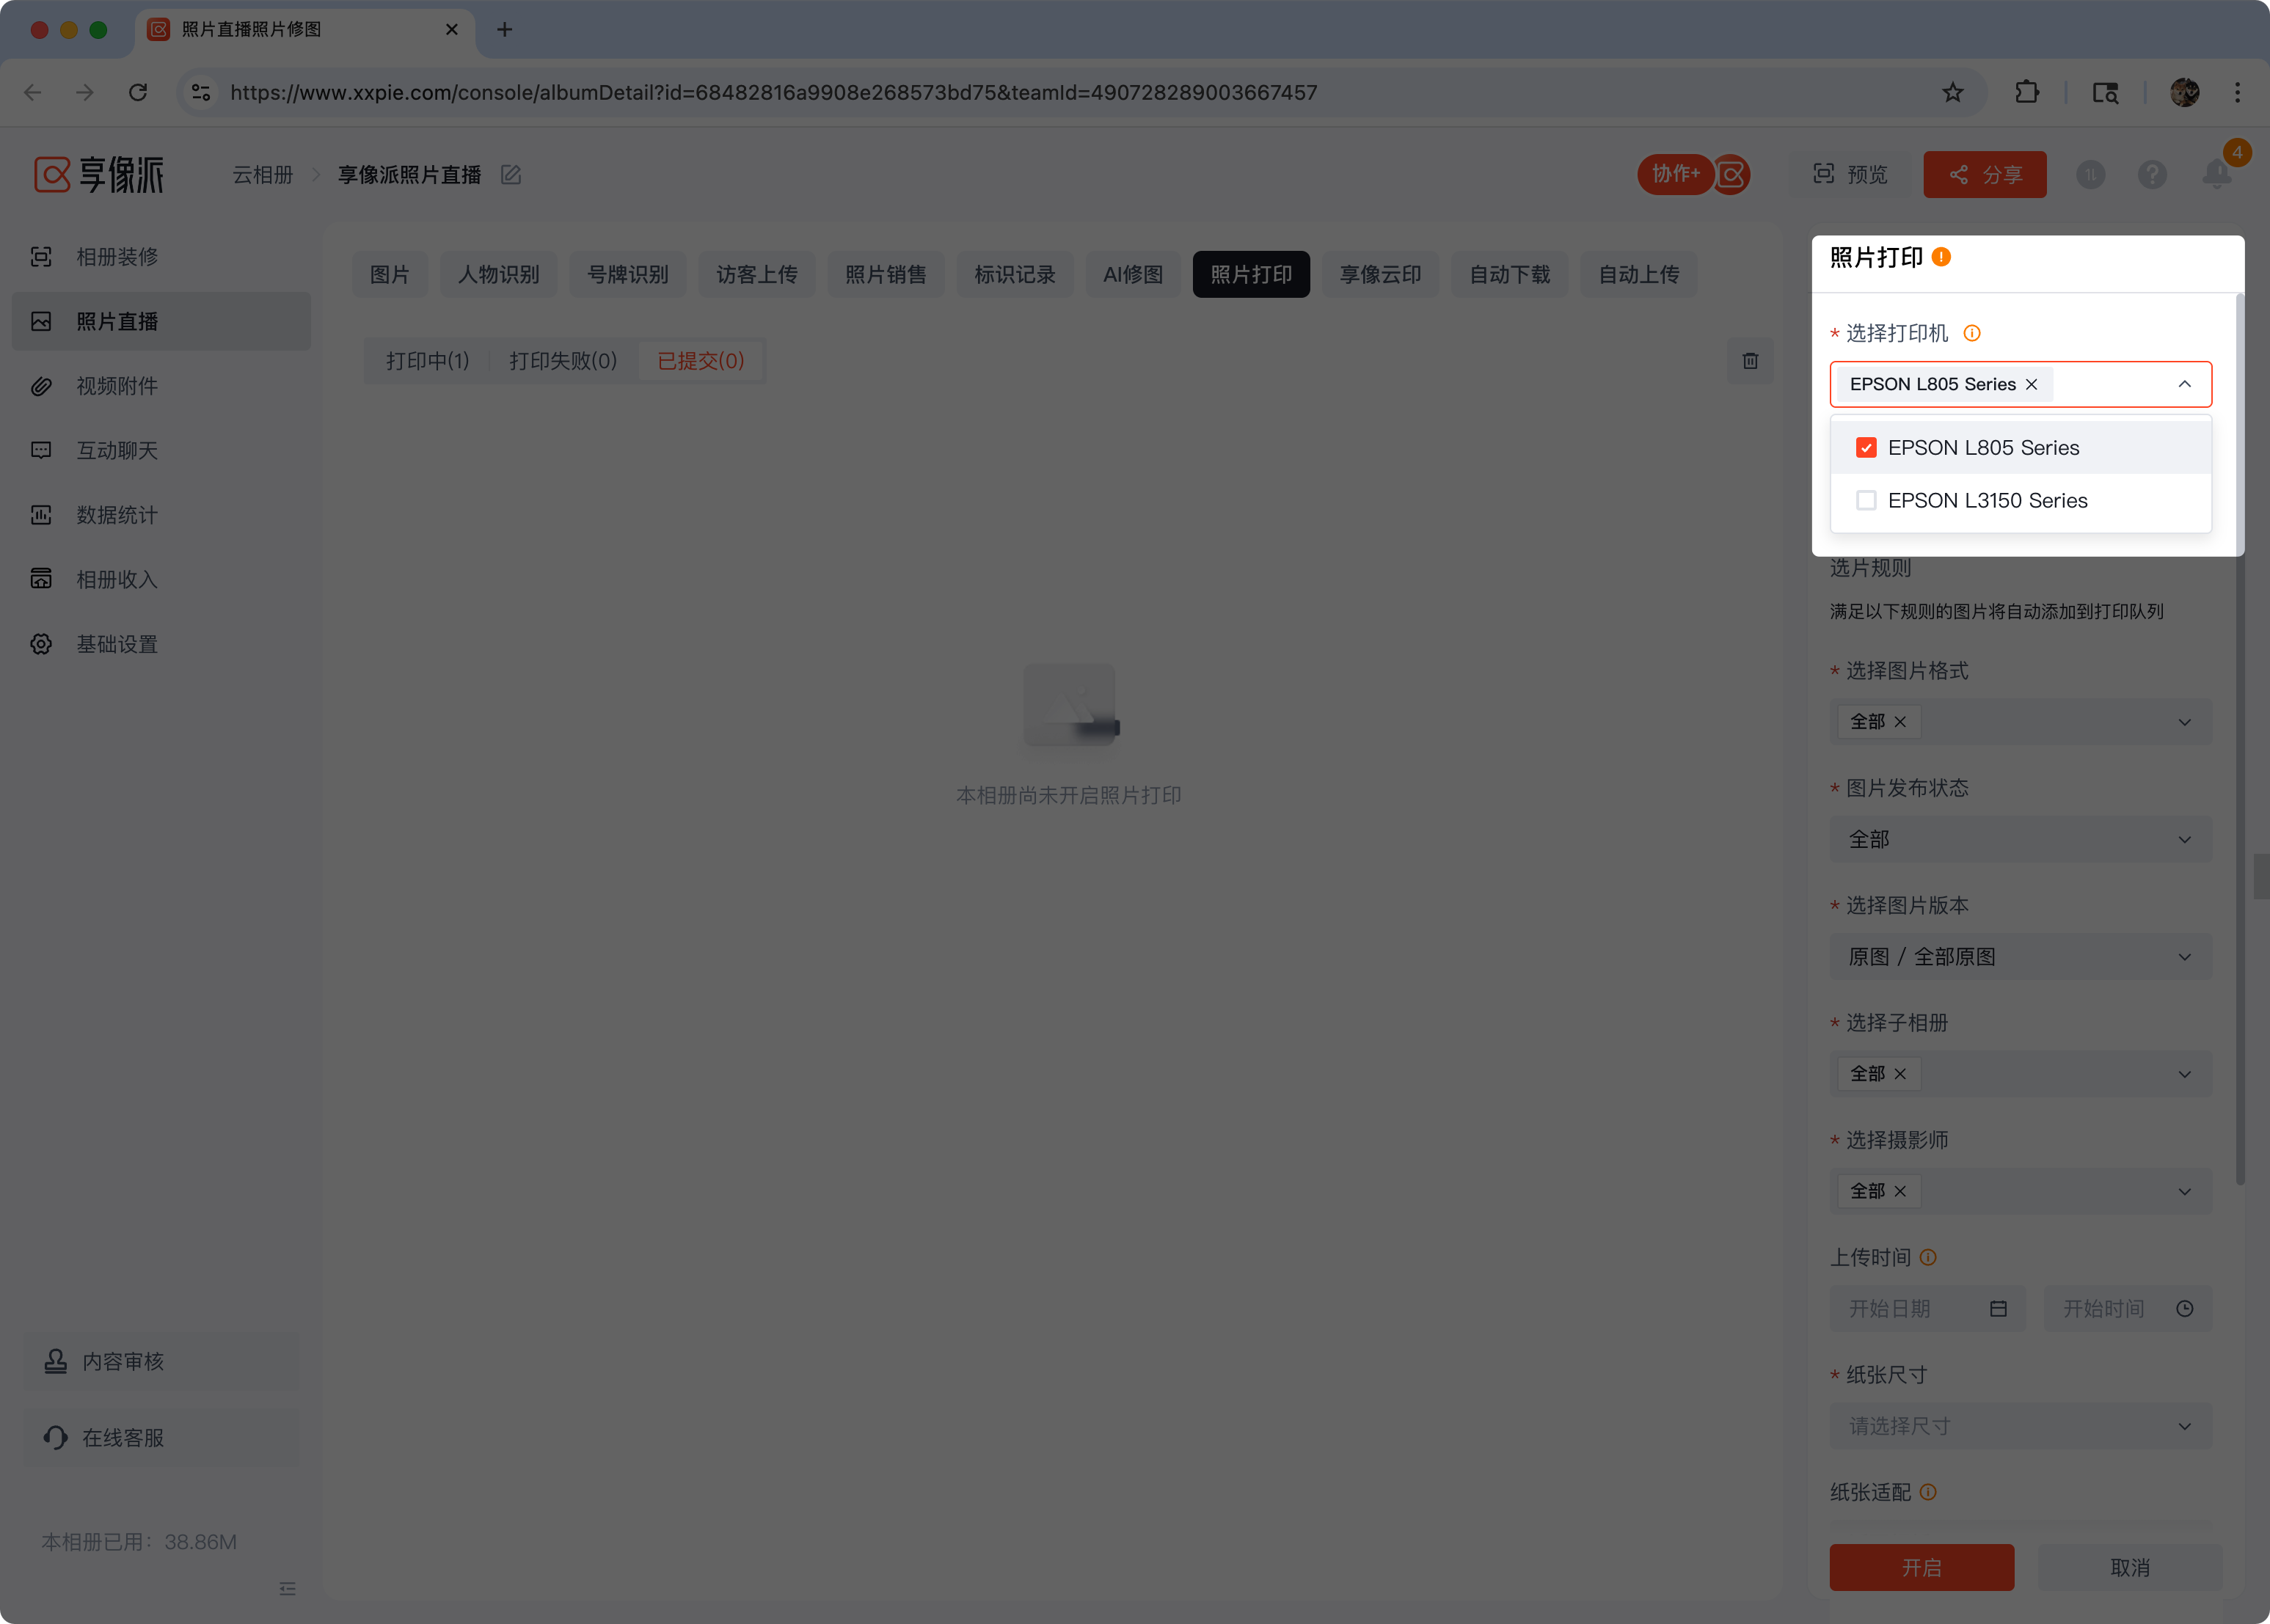
Task: Click info icon next to 上传时间
Action: [1928, 1257]
